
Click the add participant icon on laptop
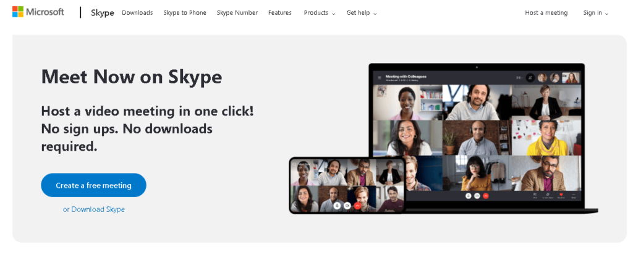click(x=530, y=77)
